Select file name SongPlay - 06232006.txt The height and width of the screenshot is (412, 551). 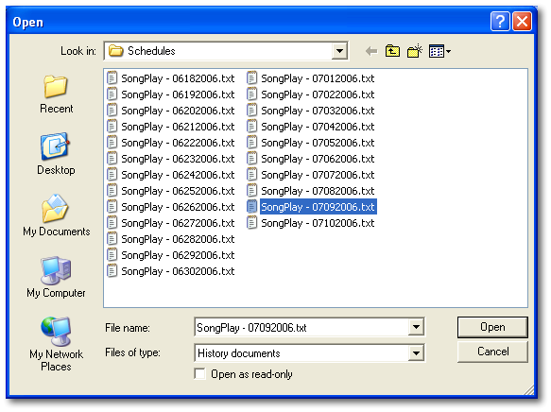pyautogui.click(x=178, y=159)
